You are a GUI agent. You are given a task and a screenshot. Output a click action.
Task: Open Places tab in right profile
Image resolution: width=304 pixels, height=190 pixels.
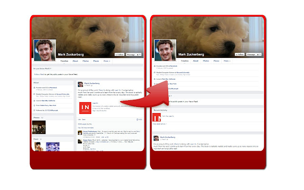(217, 61)
